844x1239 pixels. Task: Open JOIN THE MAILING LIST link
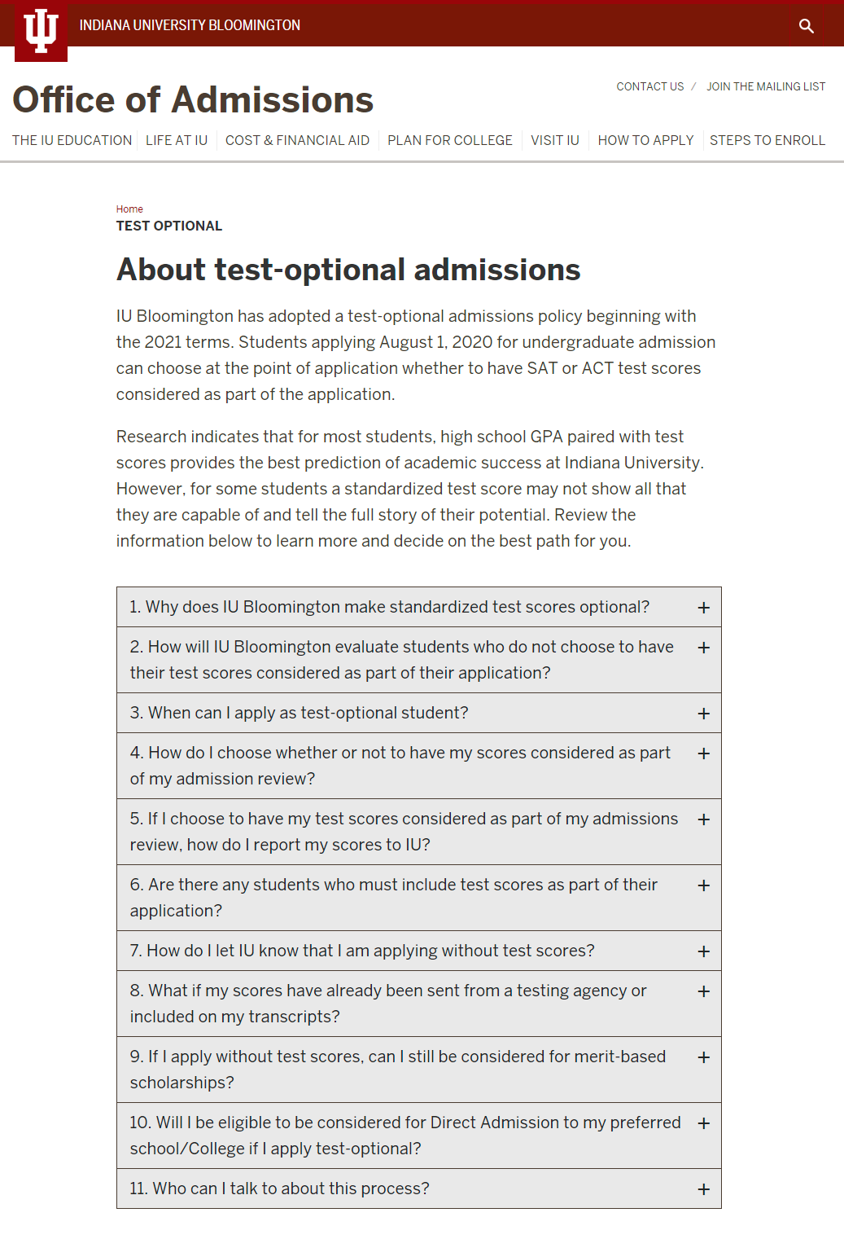(x=766, y=86)
